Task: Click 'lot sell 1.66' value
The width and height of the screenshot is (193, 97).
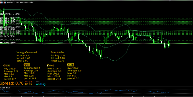Action: click(x=23, y=58)
